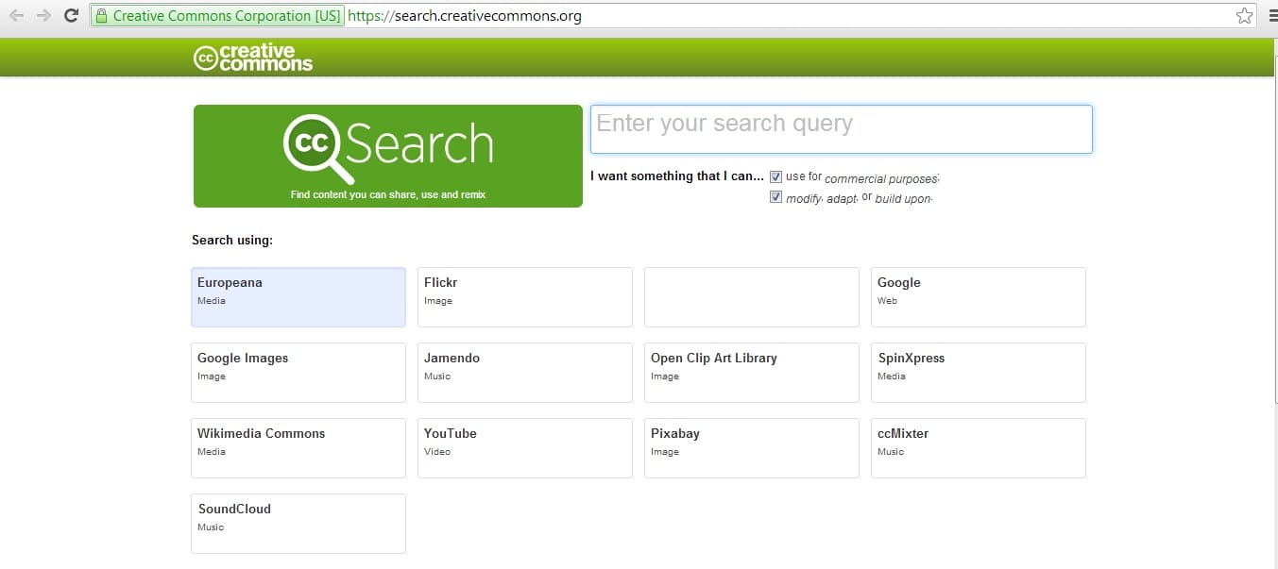Screen dimensions: 1278x569
Task: Pick SpinXpress media source
Action: click(979, 373)
